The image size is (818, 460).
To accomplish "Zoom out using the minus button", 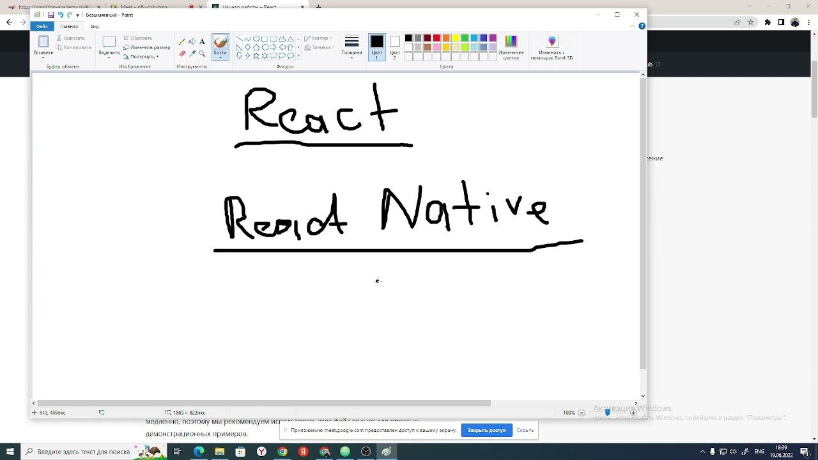I will coord(582,413).
